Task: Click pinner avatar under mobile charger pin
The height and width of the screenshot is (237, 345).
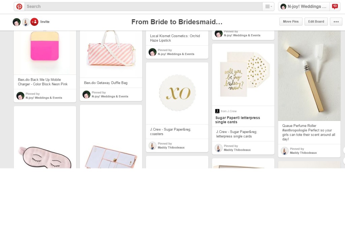Action: click(x=20, y=96)
